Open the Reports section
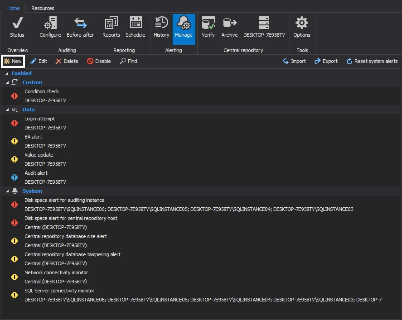This screenshot has height=320, width=402. click(111, 28)
